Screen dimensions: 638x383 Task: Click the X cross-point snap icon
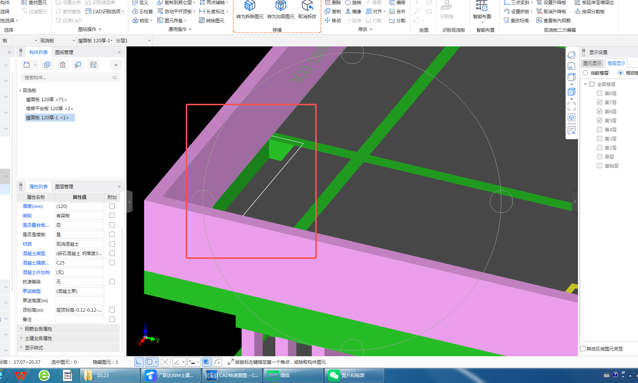coord(165,362)
